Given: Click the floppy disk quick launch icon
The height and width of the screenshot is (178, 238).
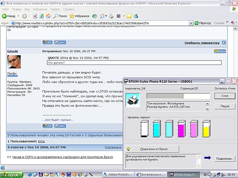Looking at the screenshot, I should coord(41,175).
